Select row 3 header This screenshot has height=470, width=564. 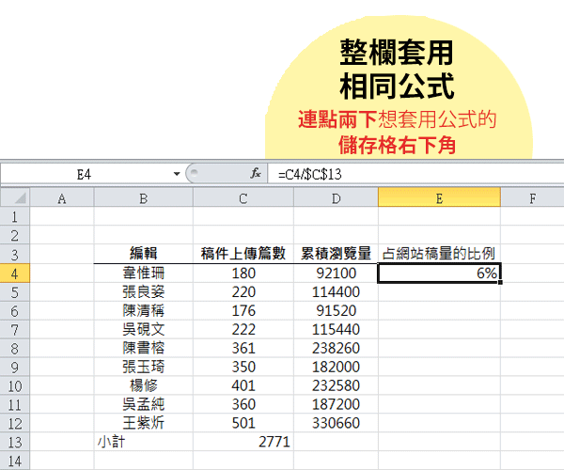pos(15,254)
